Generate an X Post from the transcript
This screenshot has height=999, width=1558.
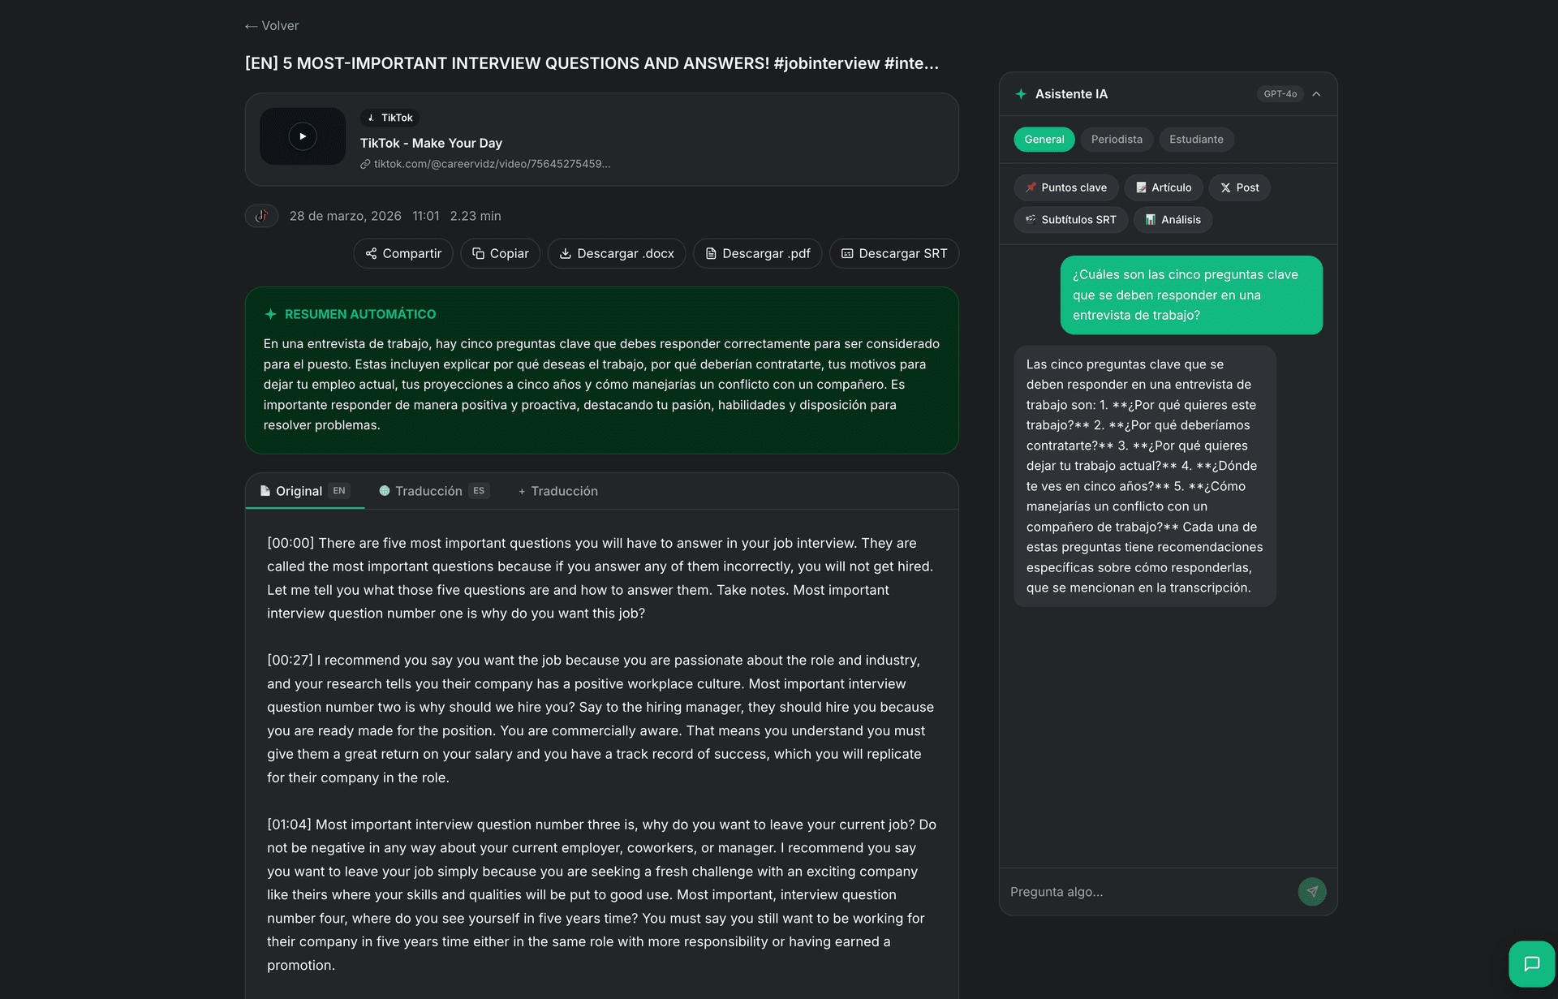point(1239,187)
